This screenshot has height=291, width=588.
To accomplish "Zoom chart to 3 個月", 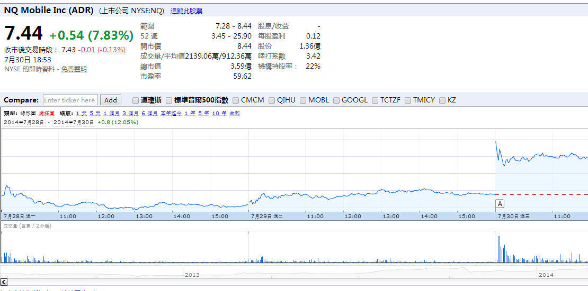I will point(130,114).
